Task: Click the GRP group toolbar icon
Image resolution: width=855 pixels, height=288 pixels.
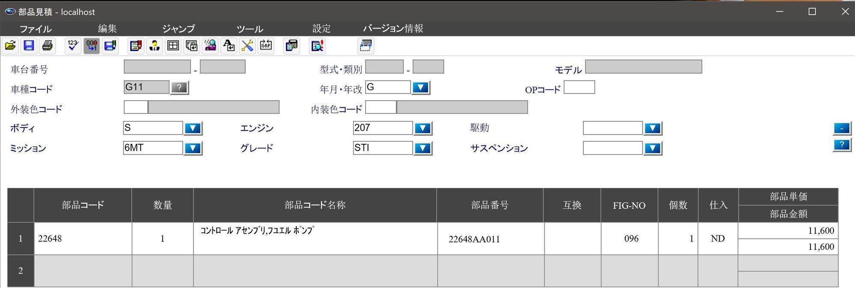Action: pos(266,46)
